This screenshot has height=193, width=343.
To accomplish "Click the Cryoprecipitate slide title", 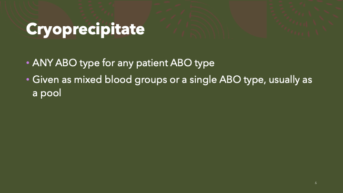I will coord(85,29).
